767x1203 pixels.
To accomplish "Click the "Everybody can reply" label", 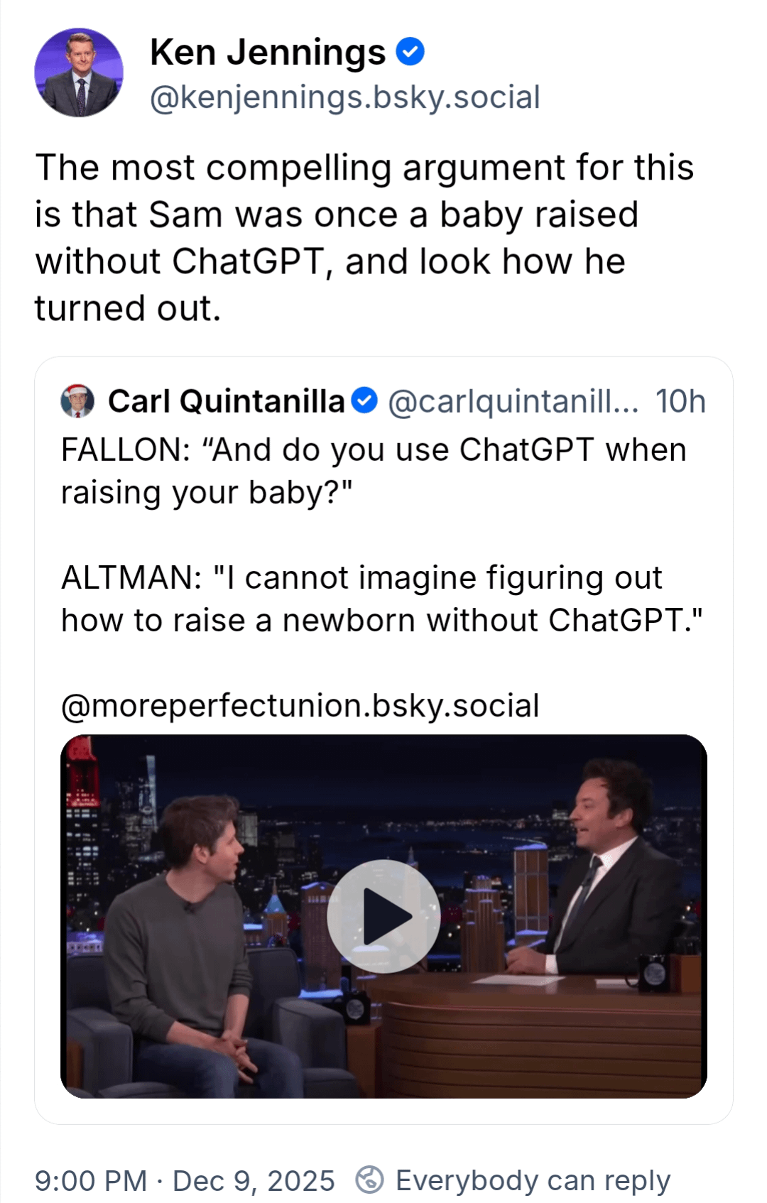I will (533, 1180).
